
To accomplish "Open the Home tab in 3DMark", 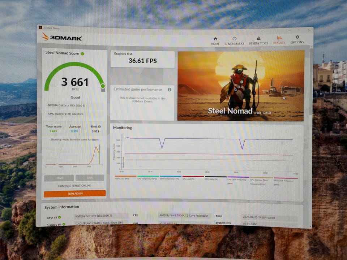I will click(x=215, y=41).
